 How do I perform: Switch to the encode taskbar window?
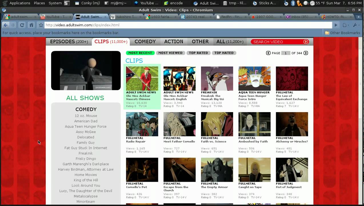(x=173, y=3)
